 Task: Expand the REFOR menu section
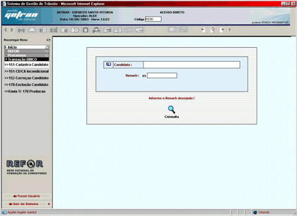click(26, 51)
